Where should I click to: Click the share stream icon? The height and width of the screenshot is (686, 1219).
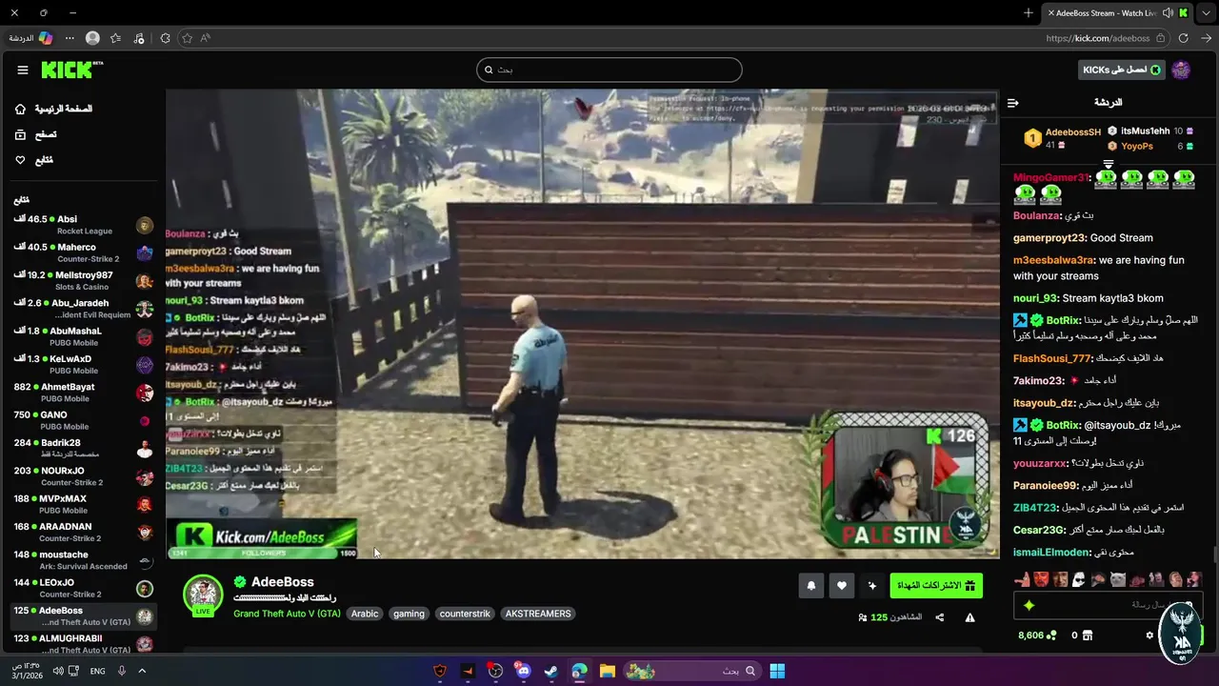click(x=940, y=617)
